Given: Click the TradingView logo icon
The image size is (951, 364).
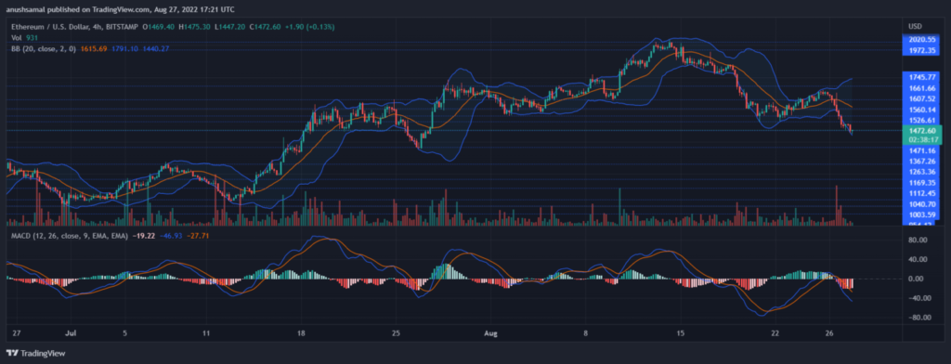Looking at the screenshot, I should point(12,353).
